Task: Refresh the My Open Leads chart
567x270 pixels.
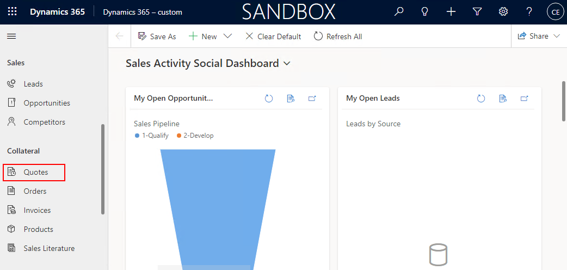Action: [481, 99]
